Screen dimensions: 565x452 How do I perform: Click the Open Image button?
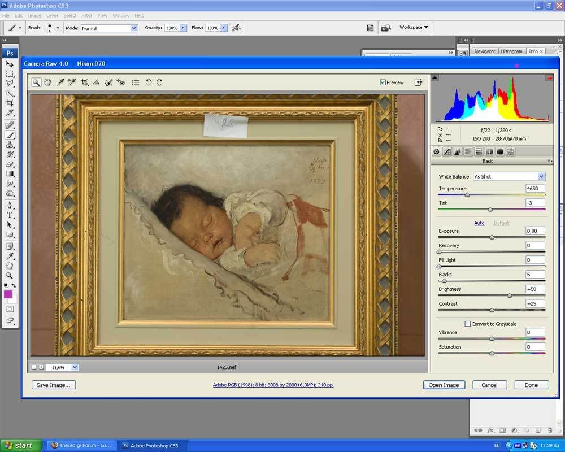tap(444, 385)
